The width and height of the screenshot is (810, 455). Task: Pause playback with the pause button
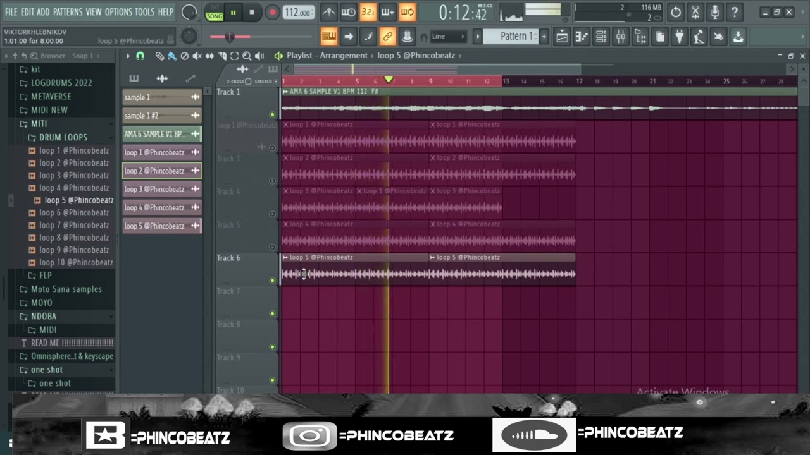pos(234,12)
